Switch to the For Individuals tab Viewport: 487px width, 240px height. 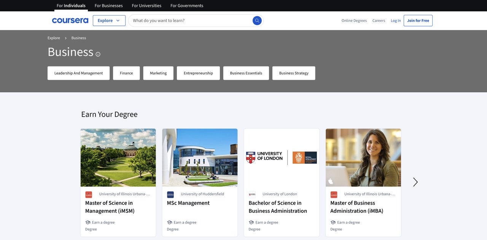[x=71, y=6]
